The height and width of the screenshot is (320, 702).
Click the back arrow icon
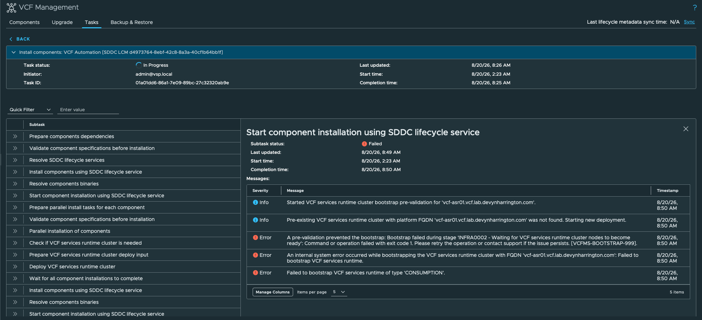pyautogui.click(x=11, y=39)
